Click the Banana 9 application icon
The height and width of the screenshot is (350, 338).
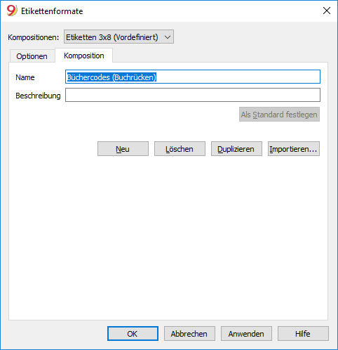point(12,11)
